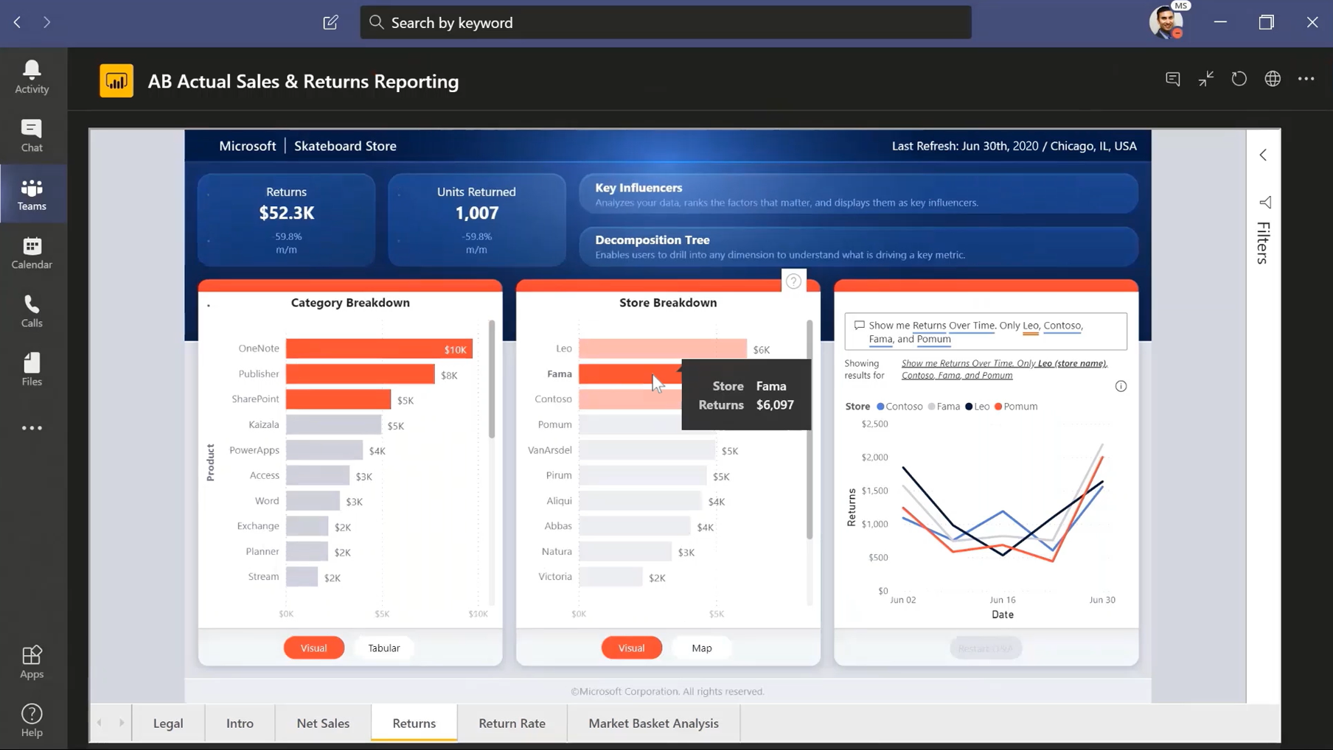
Task: Open Files in the left rail
Action: click(x=32, y=369)
